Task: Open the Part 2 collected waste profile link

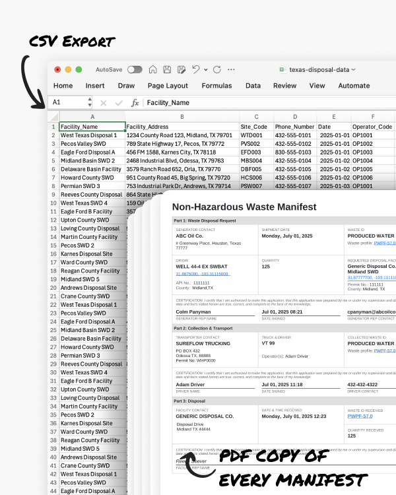Action: click(x=385, y=350)
